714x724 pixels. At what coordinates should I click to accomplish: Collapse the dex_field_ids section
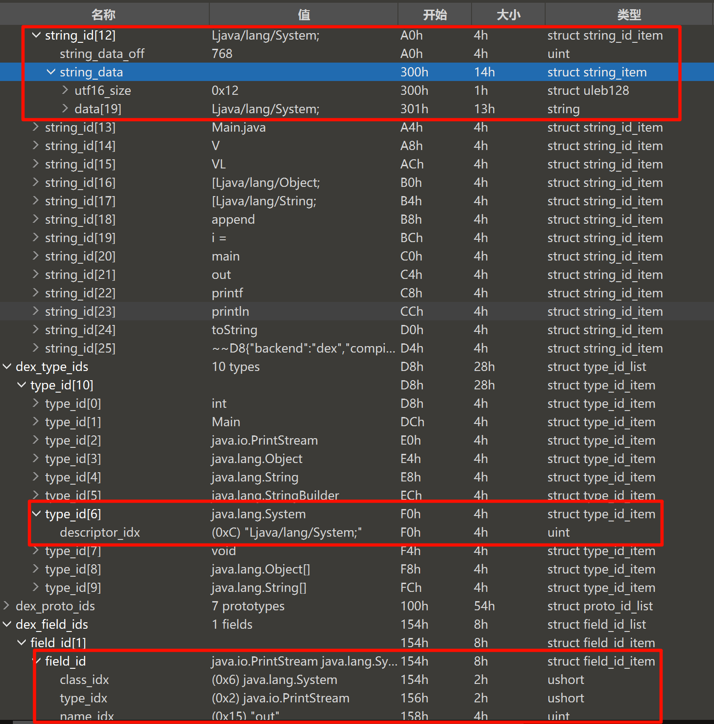click(x=7, y=624)
